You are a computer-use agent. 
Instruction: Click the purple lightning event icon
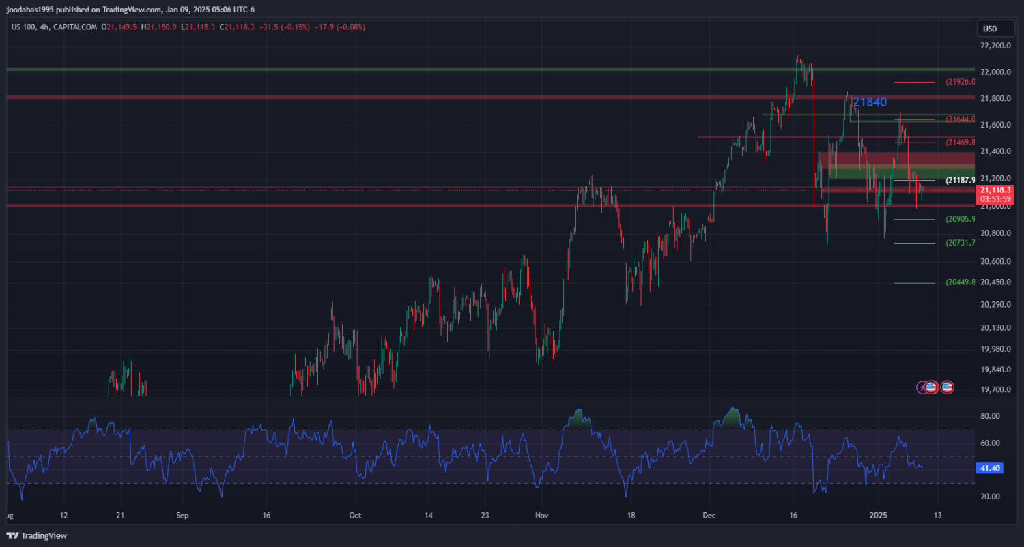point(922,387)
